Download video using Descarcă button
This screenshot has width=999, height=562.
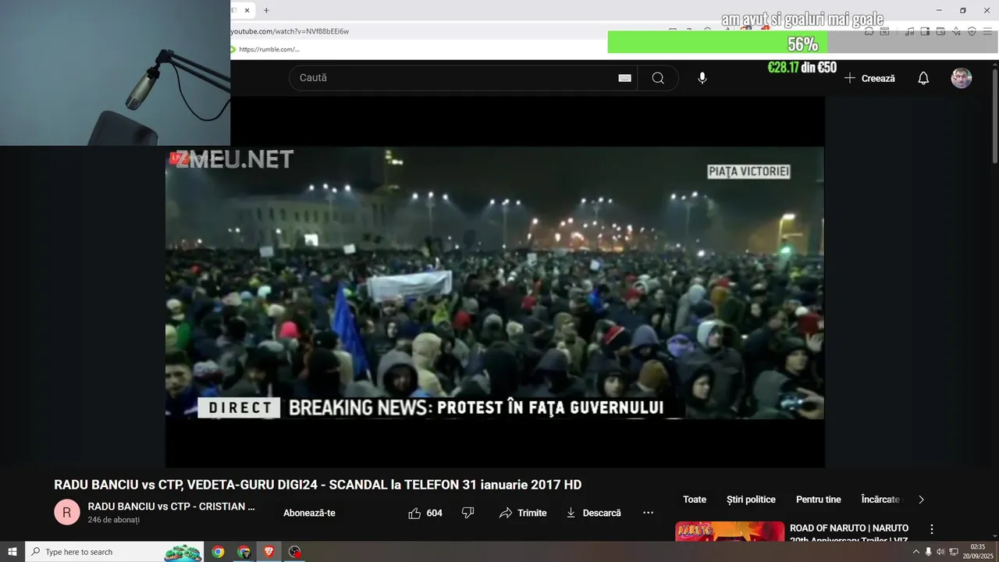593,513
